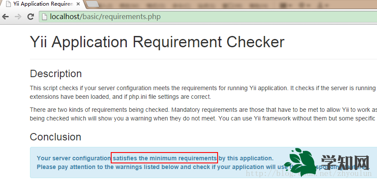The height and width of the screenshot is (182, 377).
Task: Click the Conclusion heading
Action: [x=56, y=137]
